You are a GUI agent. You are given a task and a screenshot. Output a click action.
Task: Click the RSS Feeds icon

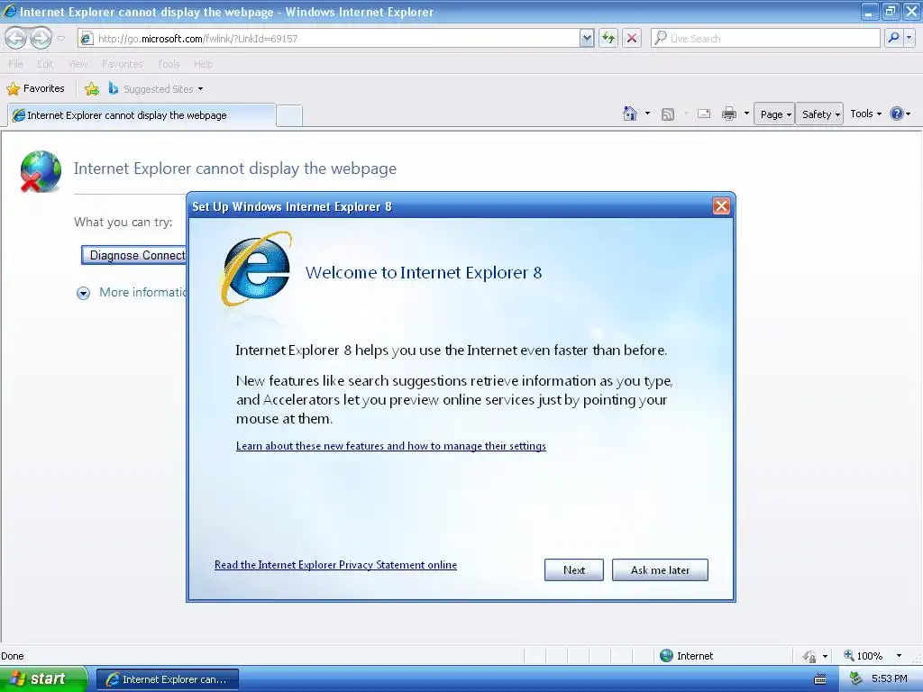[668, 114]
